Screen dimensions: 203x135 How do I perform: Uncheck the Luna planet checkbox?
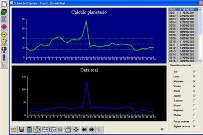194,76
